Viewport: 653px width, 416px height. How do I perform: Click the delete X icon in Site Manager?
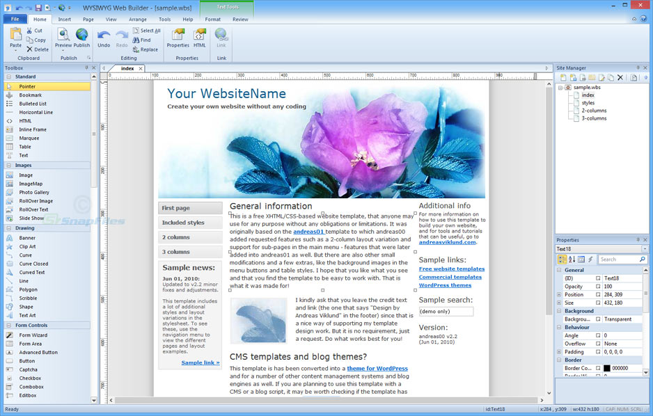tap(620, 77)
